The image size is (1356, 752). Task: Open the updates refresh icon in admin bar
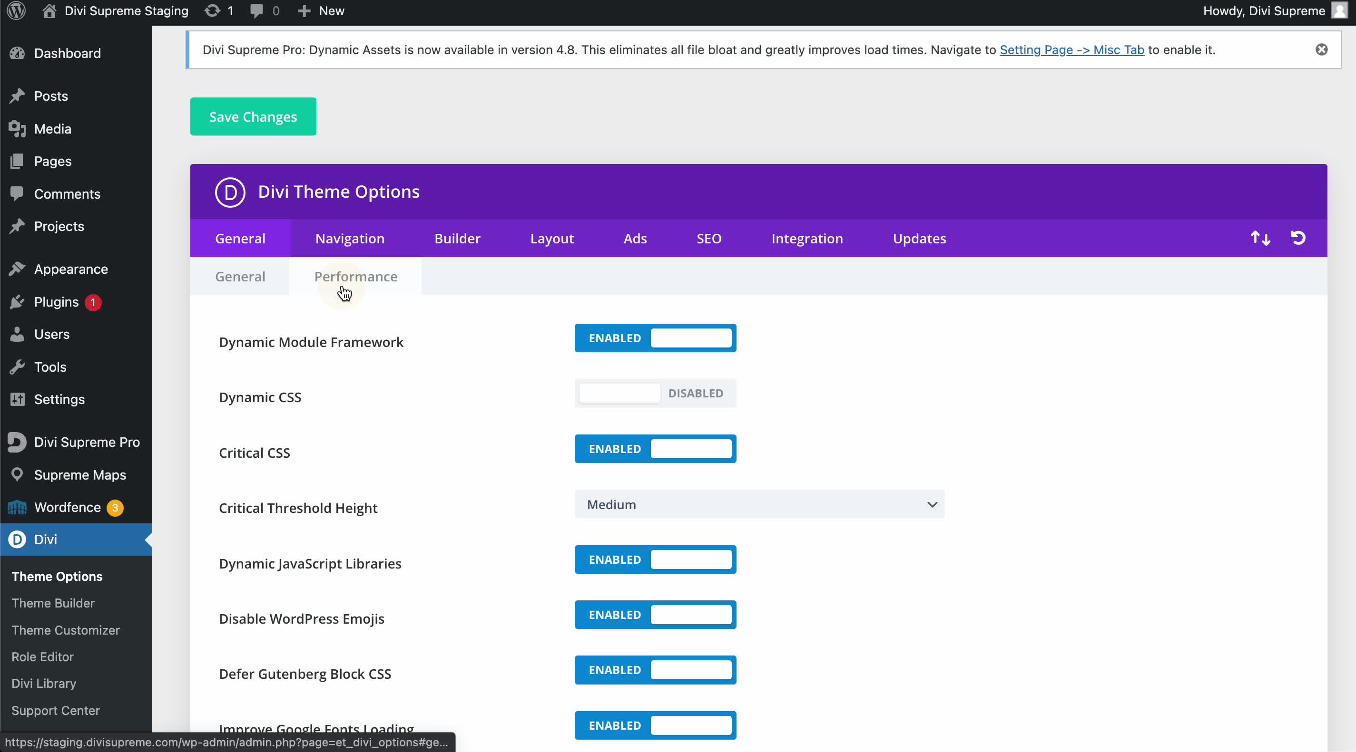point(212,11)
